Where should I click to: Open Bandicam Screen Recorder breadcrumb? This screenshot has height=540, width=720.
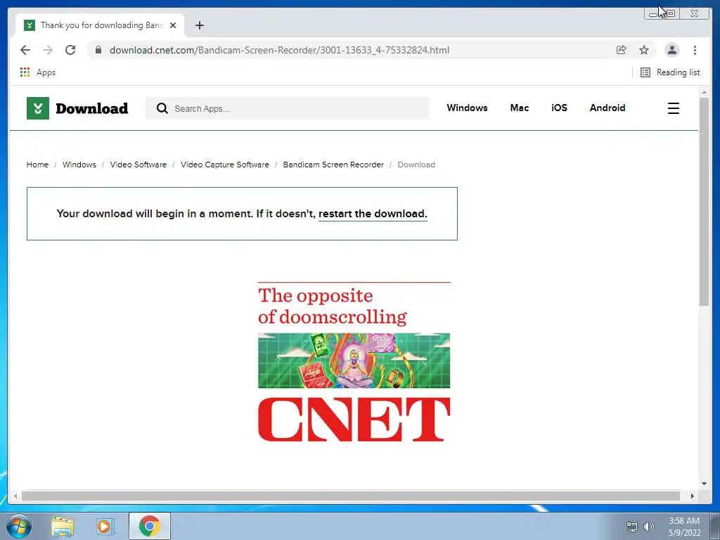[333, 165]
